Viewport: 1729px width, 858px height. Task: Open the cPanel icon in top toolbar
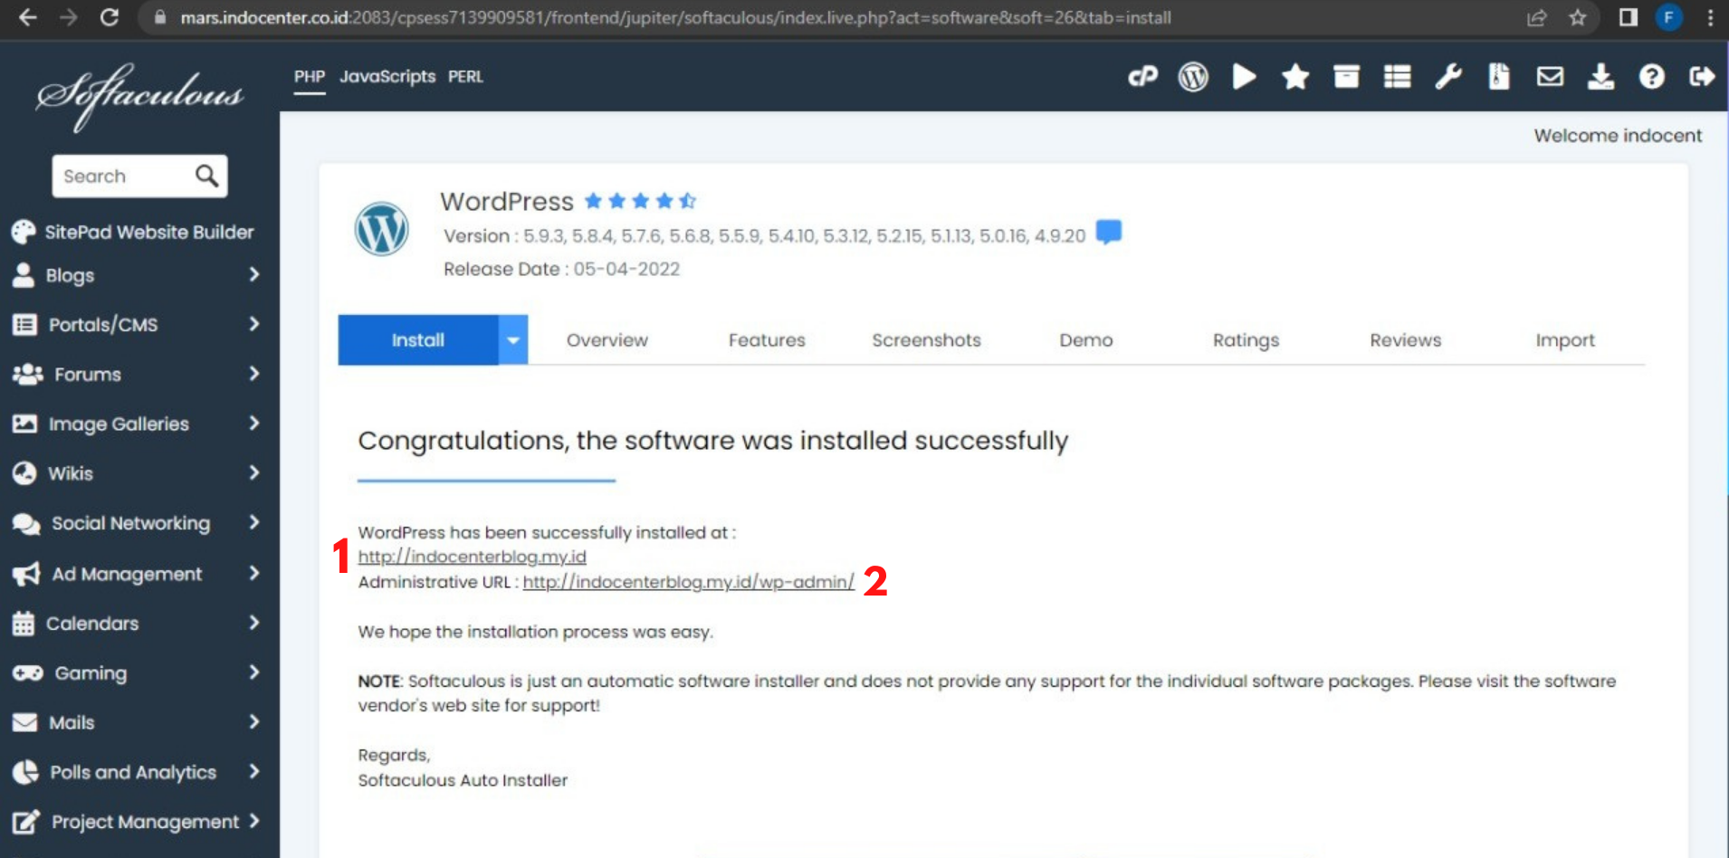tap(1142, 77)
